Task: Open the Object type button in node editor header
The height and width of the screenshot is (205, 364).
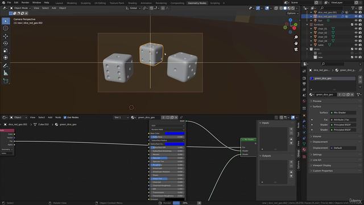Action: pos(18,117)
